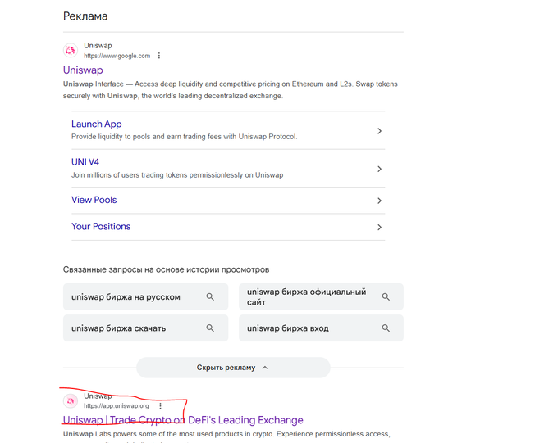The height and width of the screenshot is (443, 558).
Task: Open the three-dot menu beside https://www.google.com
Action: pyautogui.click(x=159, y=56)
